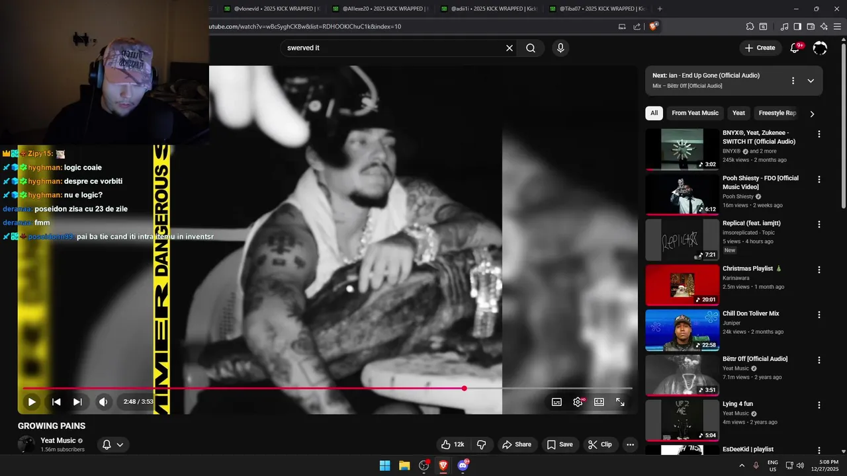Open Chill Don Toliver Mix video
The image size is (847, 476).
click(x=682, y=331)
